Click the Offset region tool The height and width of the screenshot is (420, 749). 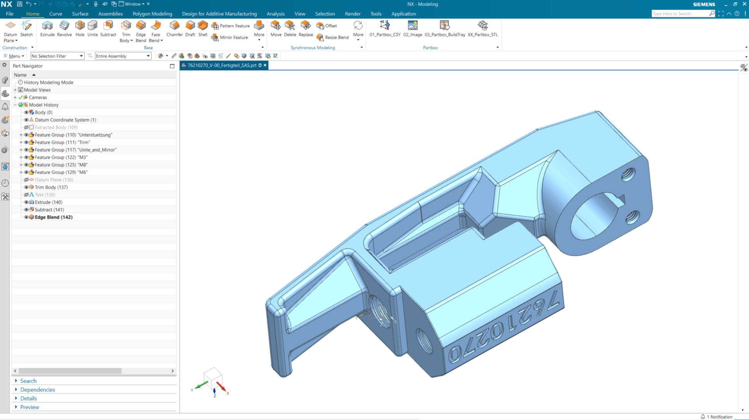[x=327, y=26]
